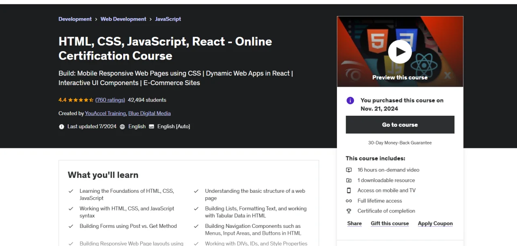The image size is (517, 246).
Task: Click Last updated 7/2024 text
Action: pos(92,127)
